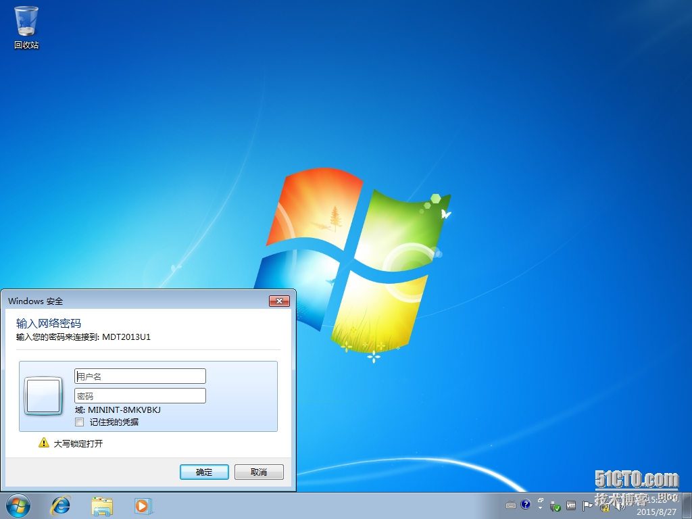Launch Internet Explorer from taskbar
Image resolution: width=692 pixels, height=519 pixels.
(x=60, y=505)
